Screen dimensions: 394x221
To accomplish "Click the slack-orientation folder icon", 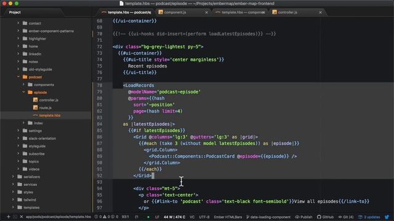I will [25, 138].
